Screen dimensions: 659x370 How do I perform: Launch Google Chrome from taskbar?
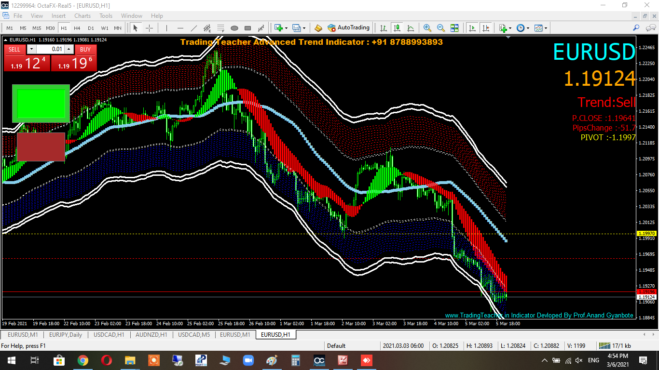tap(82, 360)
